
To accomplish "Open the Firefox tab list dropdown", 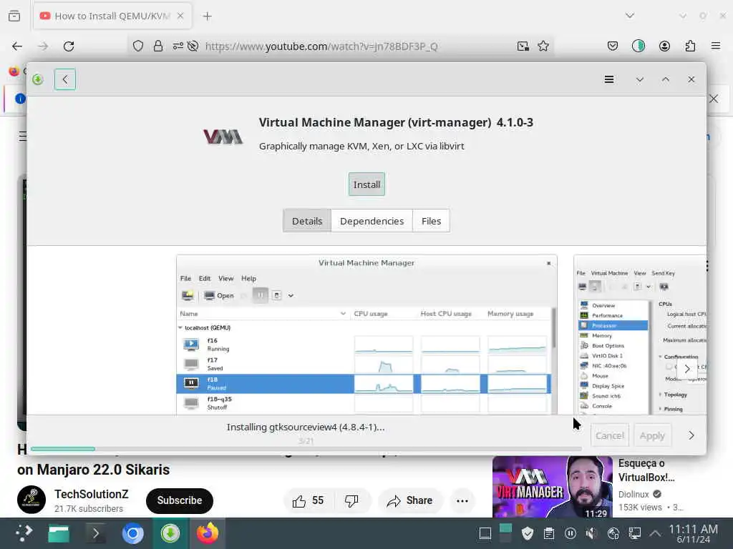I will point(630,16).
